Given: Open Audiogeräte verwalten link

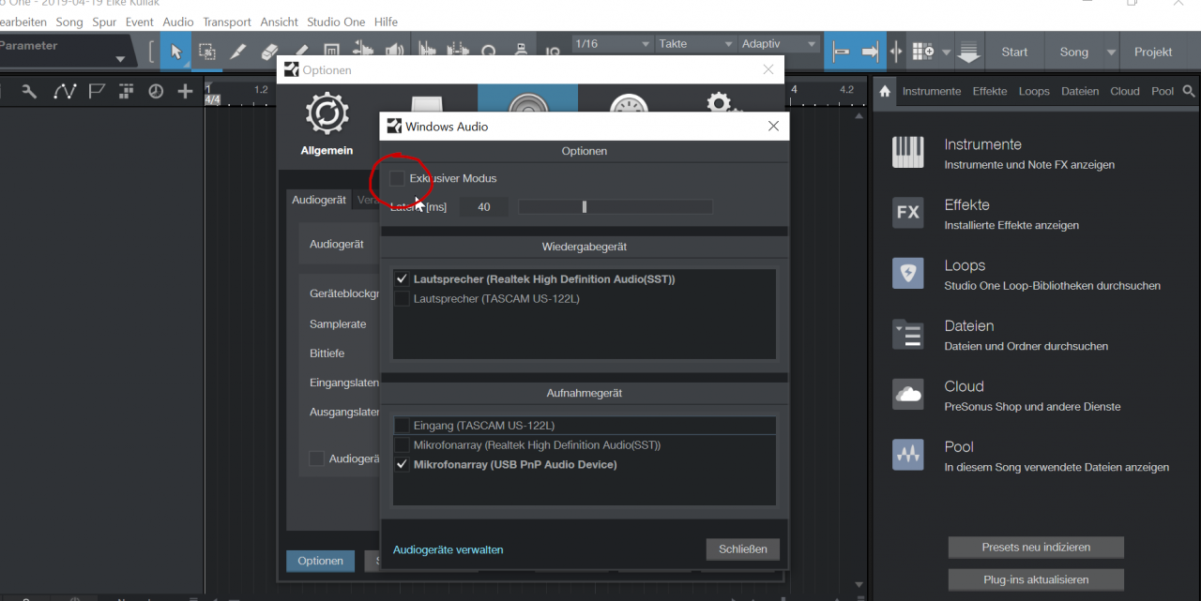Looking at the screenshot, I should click(448, 550).
